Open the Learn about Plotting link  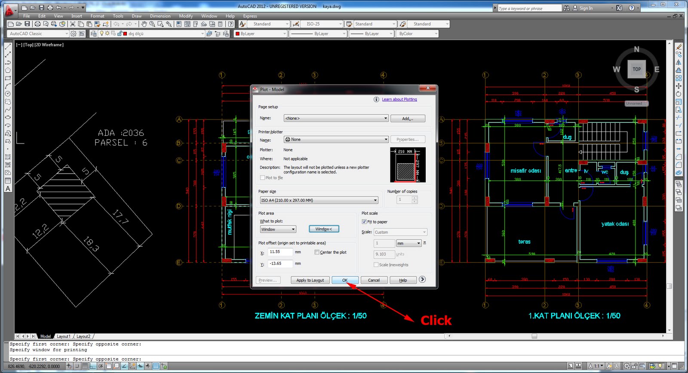[399, 99]
